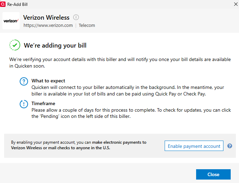Viewport: 239px width, 183px height.
Task: Click the Verizon Wireless biller name
Action: pos(46,18)
